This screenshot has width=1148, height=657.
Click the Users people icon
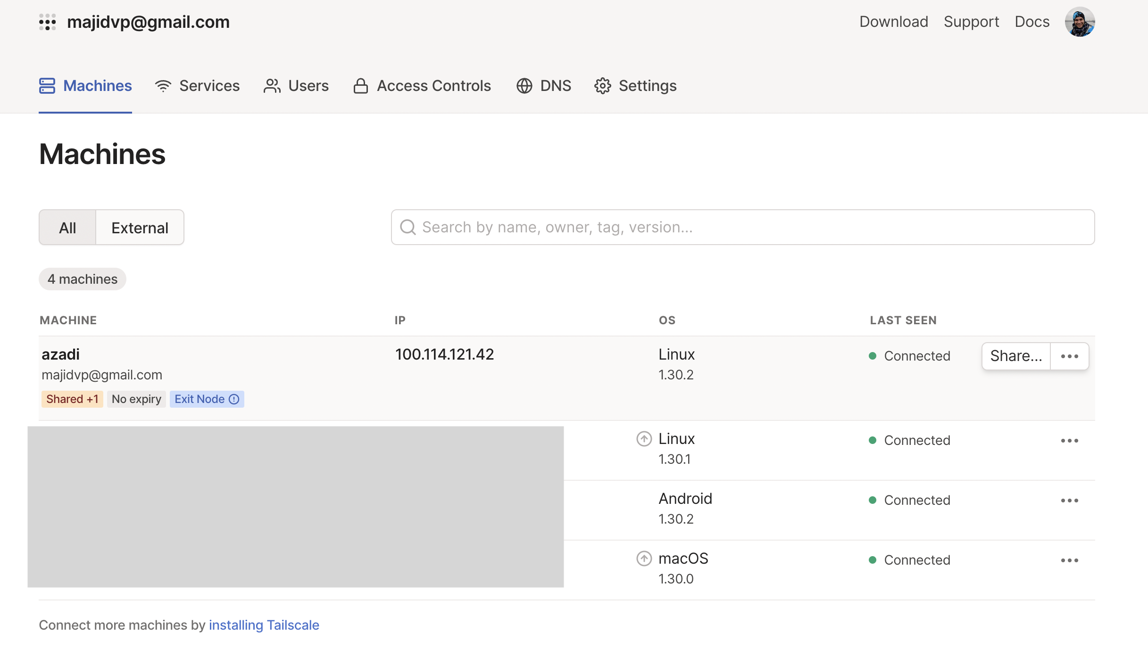pyautogui.click(x=272, y=86)
